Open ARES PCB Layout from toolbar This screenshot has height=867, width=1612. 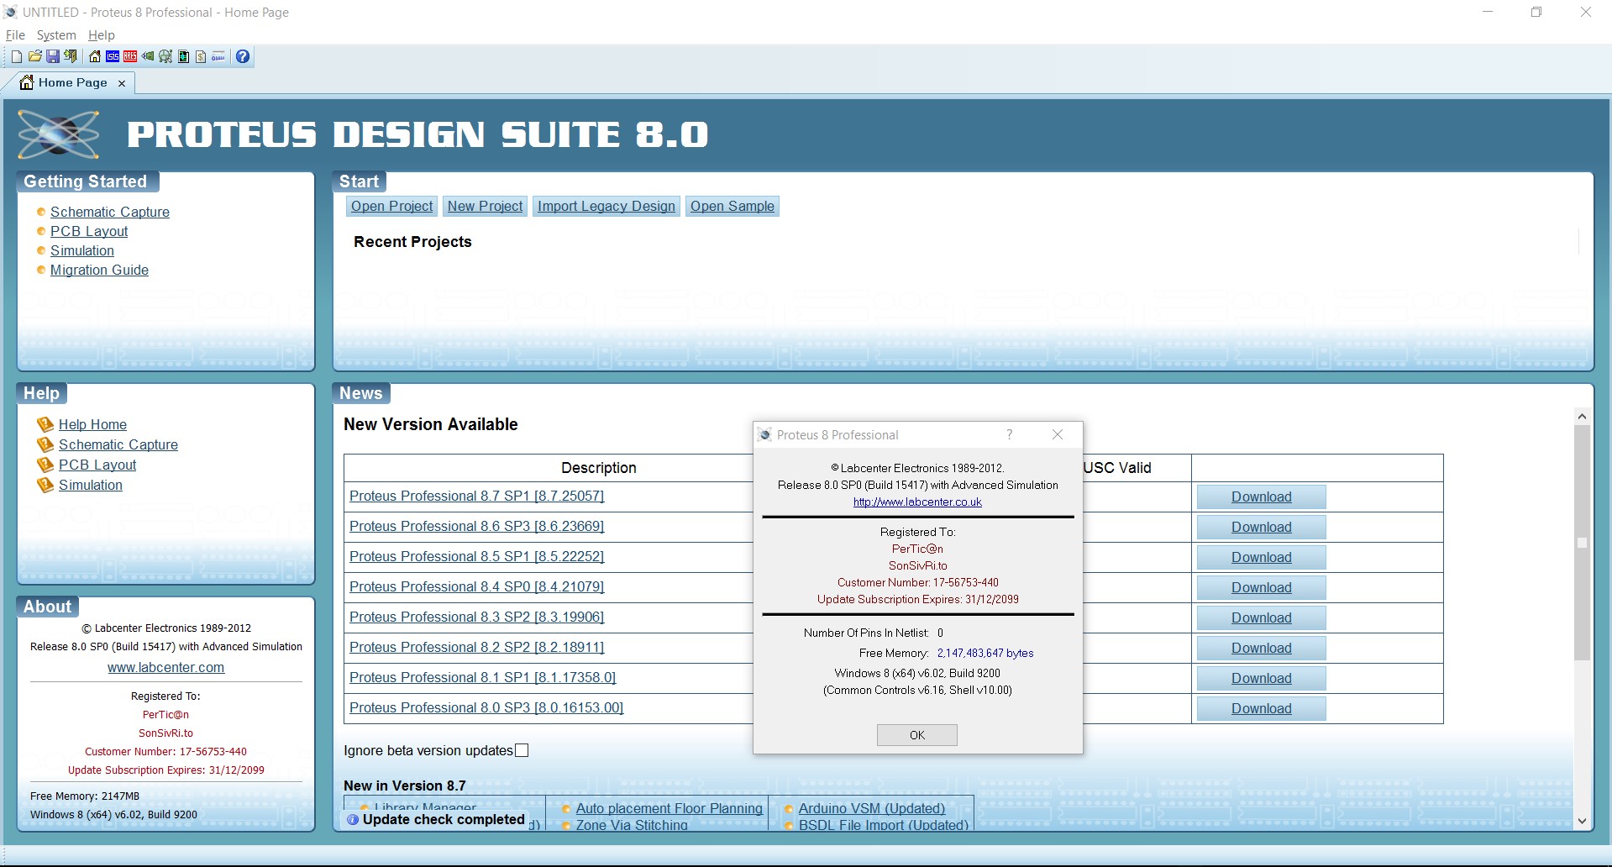pyautogui.click(x=130, y=56)
